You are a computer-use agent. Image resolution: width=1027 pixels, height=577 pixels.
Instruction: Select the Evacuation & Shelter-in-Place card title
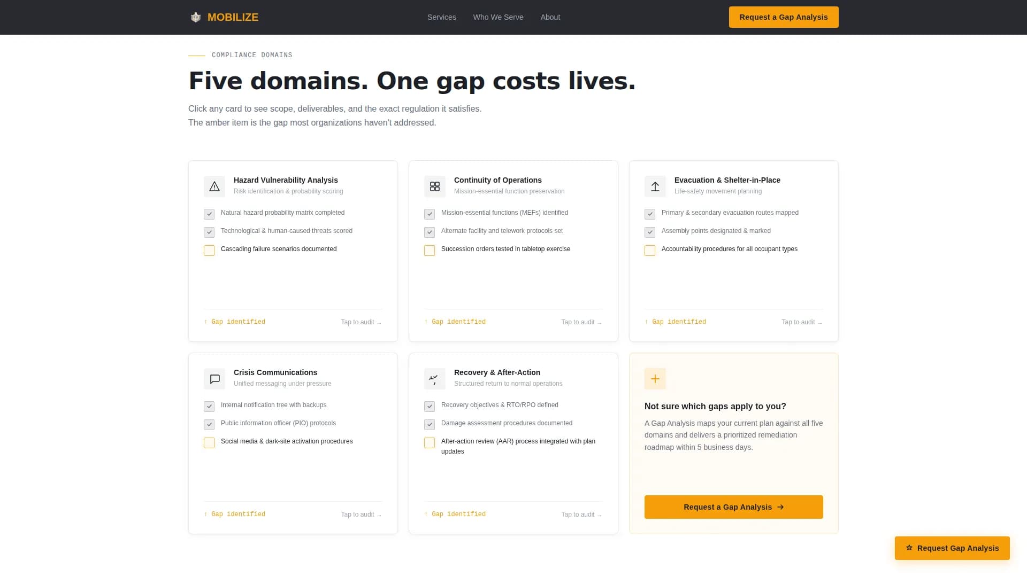tap(727, 180)
